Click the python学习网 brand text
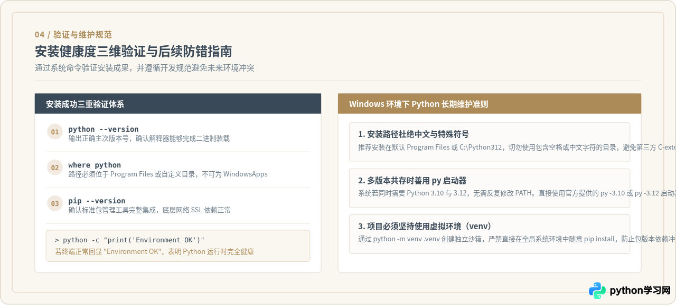 tap(640, 291)
